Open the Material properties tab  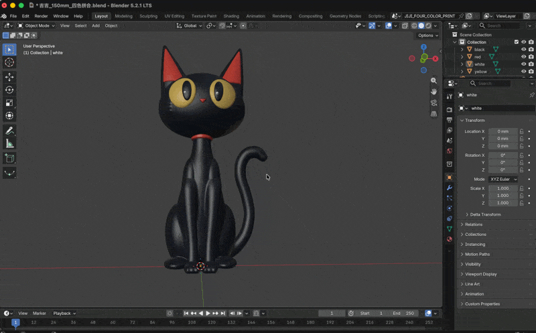[x=450, y=239]
